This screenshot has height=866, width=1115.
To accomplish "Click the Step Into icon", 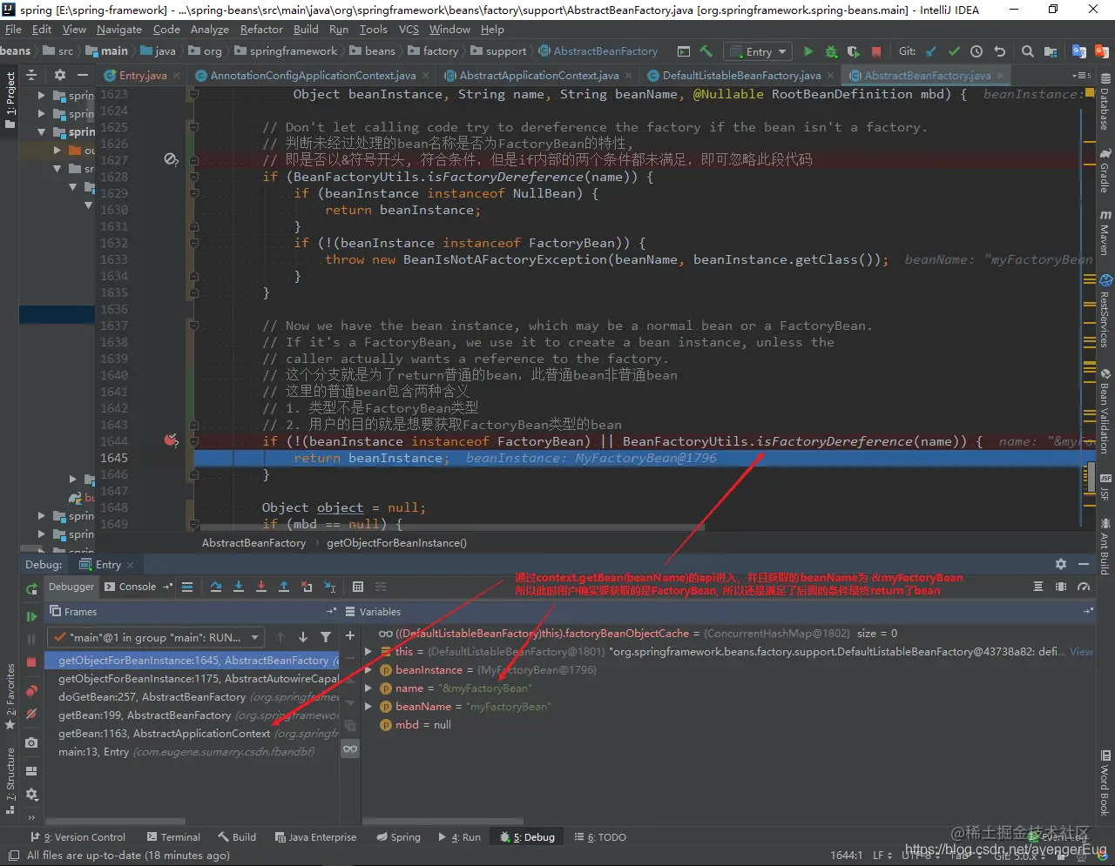I will pyautogui.click(x=239, y=587).
